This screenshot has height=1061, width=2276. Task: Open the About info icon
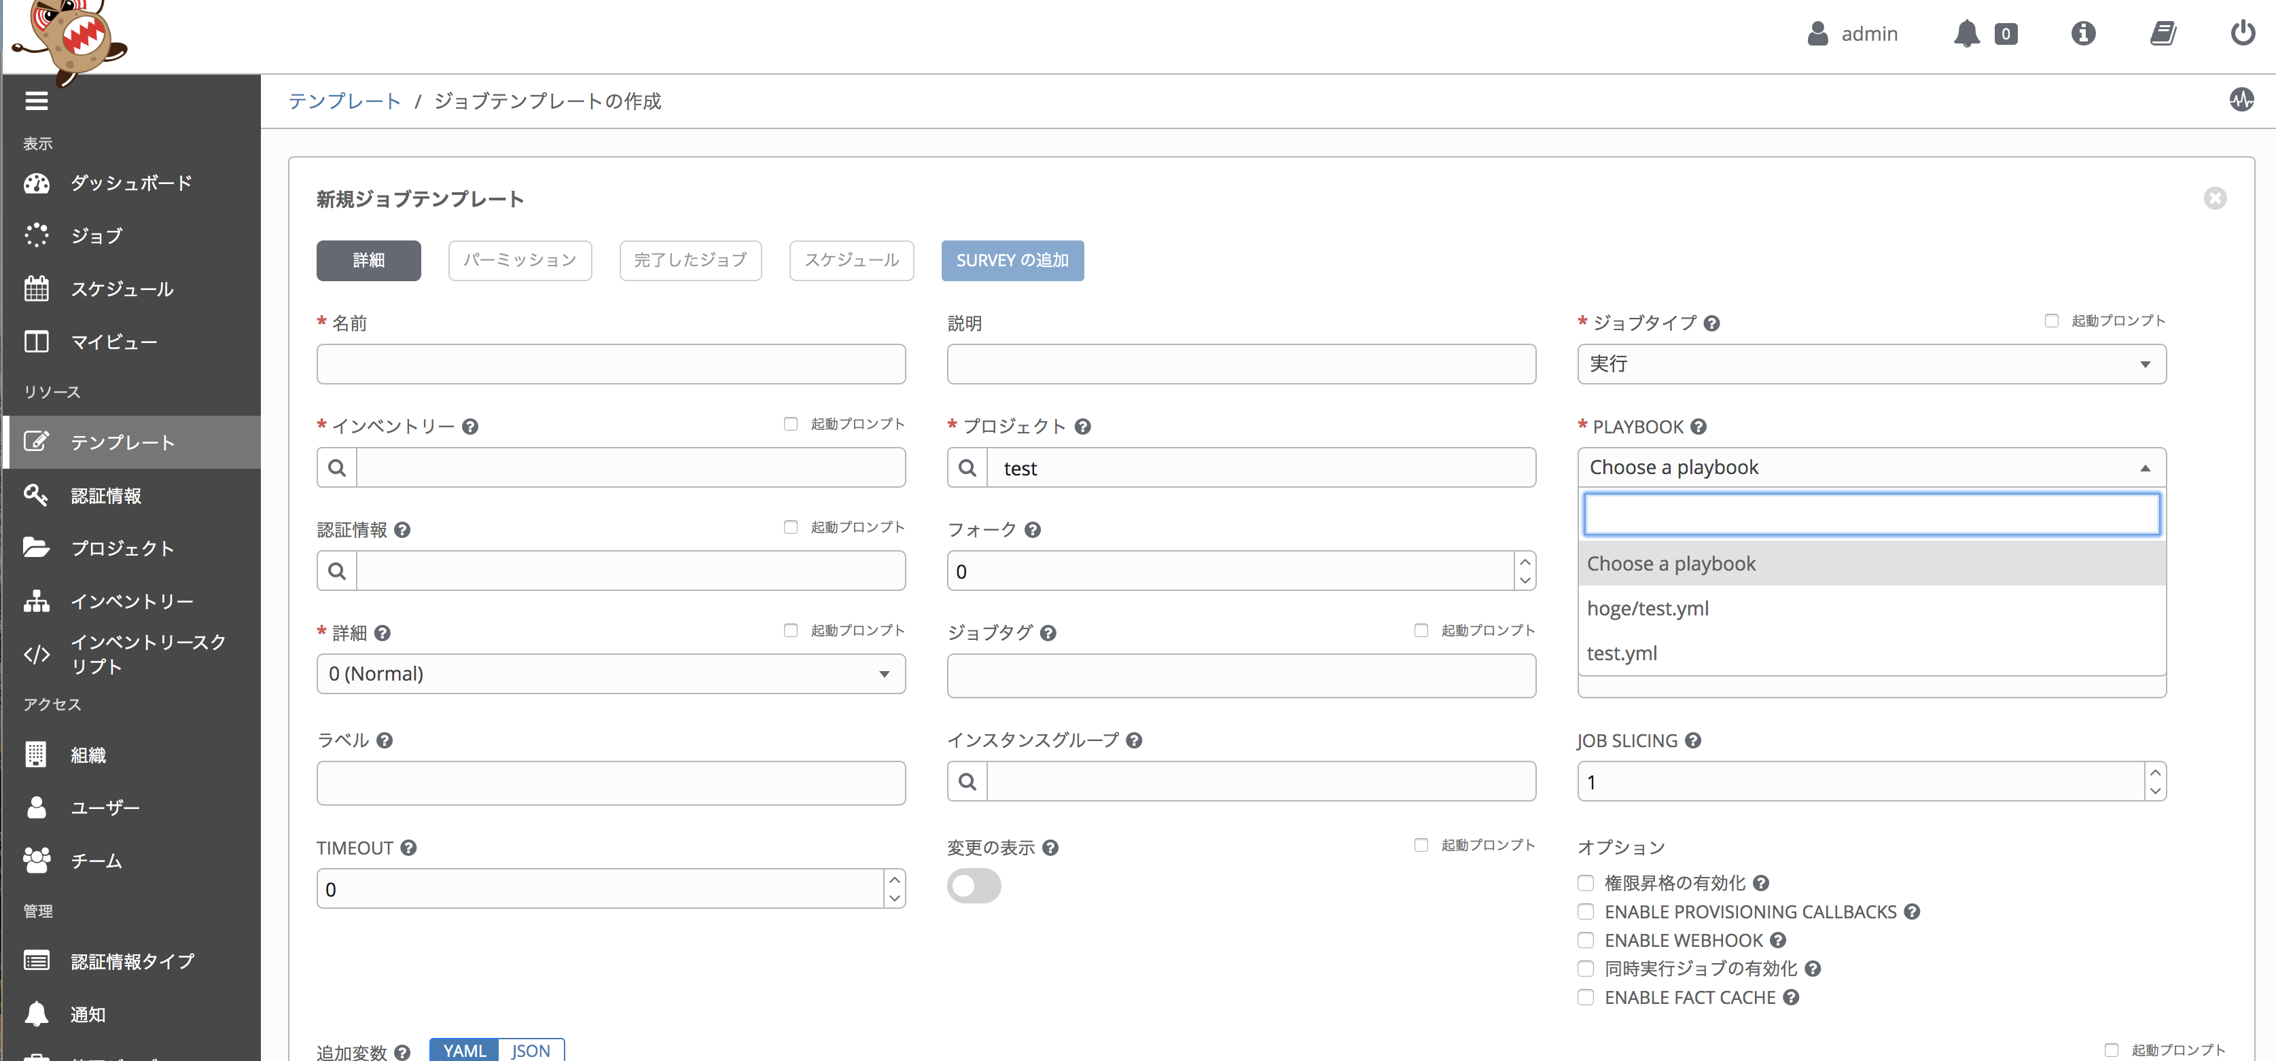2082,33
